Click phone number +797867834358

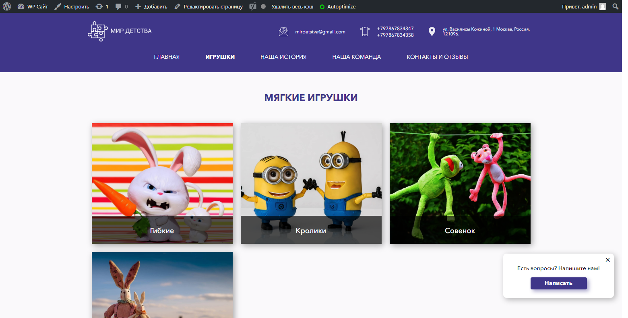coord(395,35)
